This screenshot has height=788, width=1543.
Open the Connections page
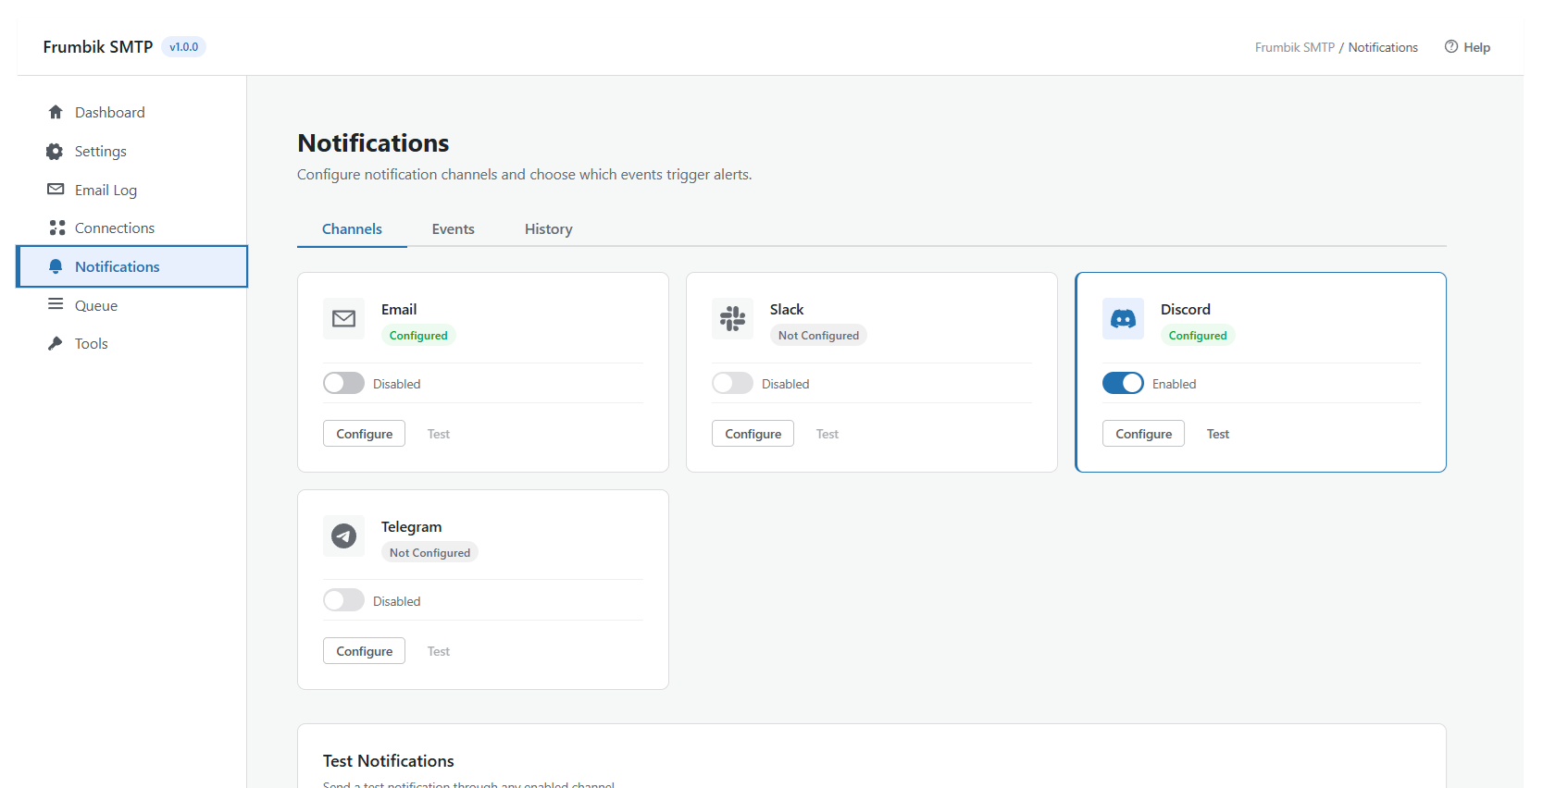coord(131,228)
